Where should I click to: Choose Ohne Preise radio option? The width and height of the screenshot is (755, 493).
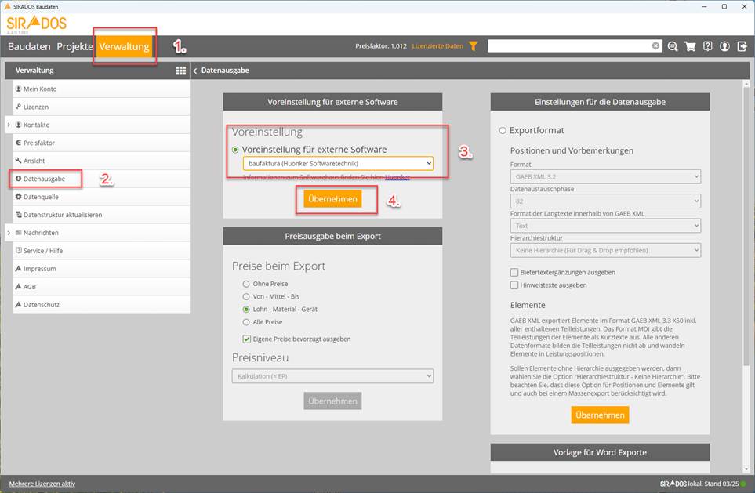coord(246,284)
